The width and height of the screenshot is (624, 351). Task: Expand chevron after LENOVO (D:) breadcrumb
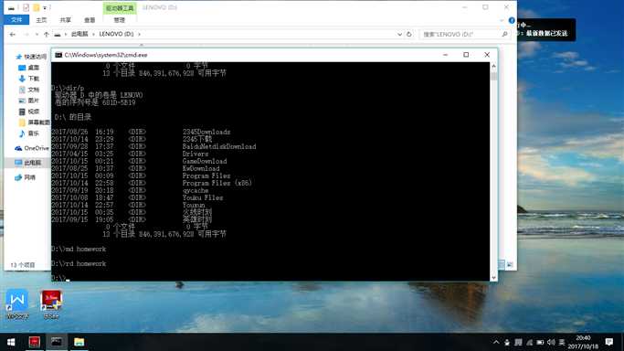(x=139, y=34)
